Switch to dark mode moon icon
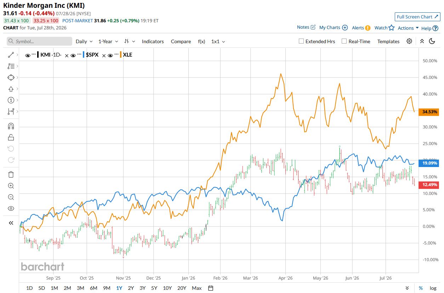This screenshot has height=293, width=444. click(x=432, y=41)
